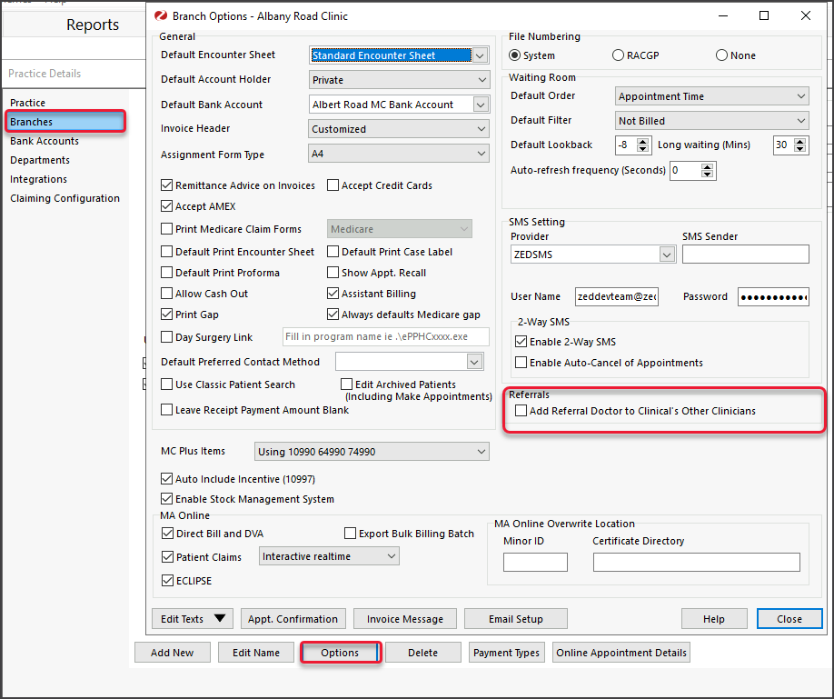Viewport: 834px width, 699px height.
Task: Toggle Remittance Advice on Invoices checkbox
Action: pyautogui.click(x=167, y=185)
